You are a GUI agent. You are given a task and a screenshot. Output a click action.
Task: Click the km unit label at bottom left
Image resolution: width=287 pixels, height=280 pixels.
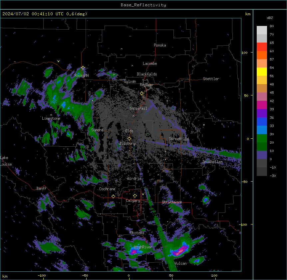[x=5, y=276]
